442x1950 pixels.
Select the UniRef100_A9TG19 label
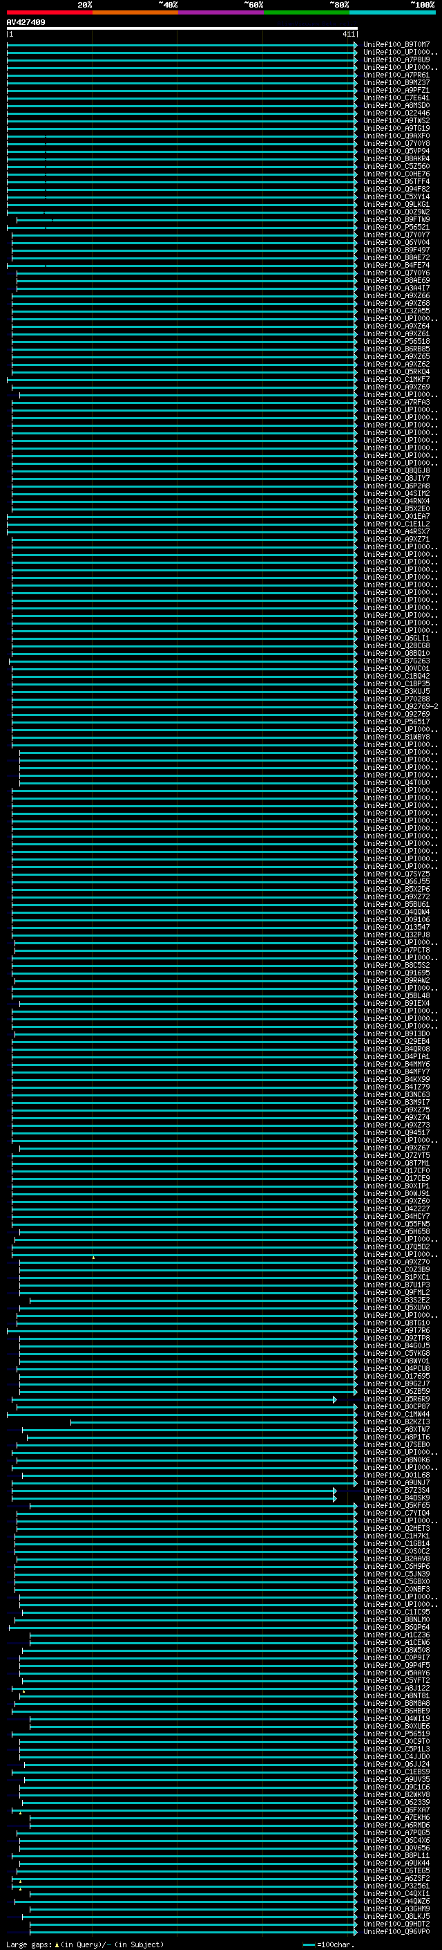[x=396, y=128]
